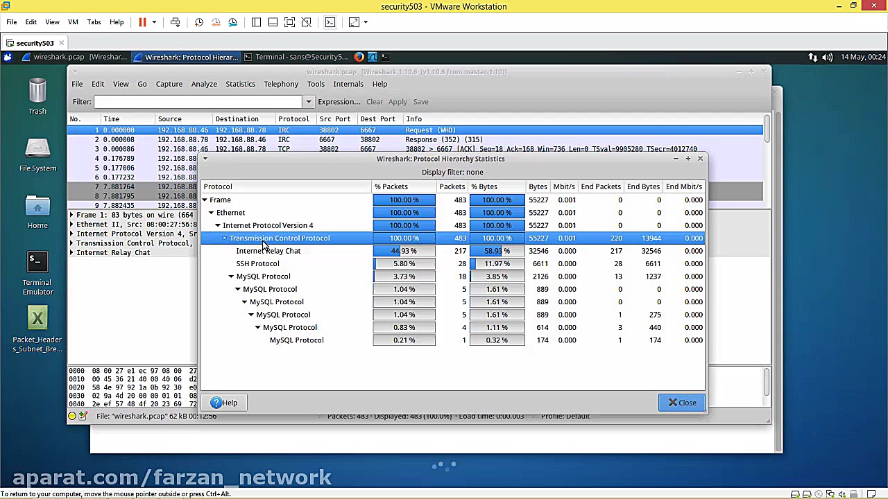
Task: Click the capture comment edit icon in status bar
Action: 83,416
